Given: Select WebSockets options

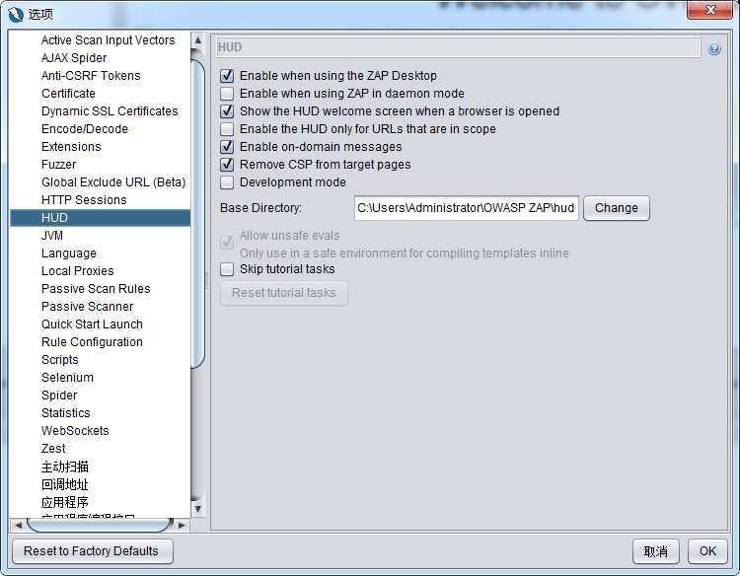Looking at the screenshot, I should (x=75, y=431).
